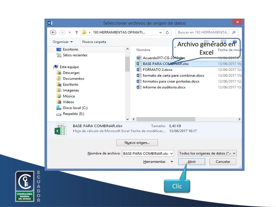The width and height of the screenshot is (276, 207).
Task: Open Todos los orígenes de datos filter
Action: (207, 153)
